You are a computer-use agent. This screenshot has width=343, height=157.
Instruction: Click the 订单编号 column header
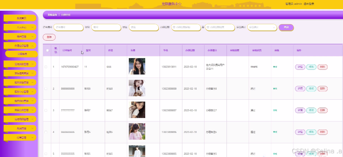(x=67, y=50)
